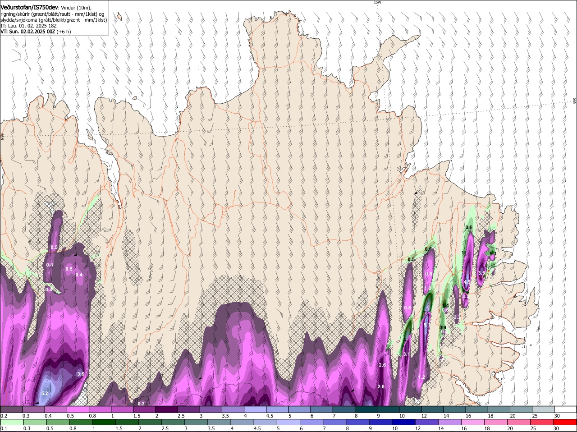Pick the 6 slate-blue swatch, upper legend row
Viewport: 577px width, 432px height.
click(321, 409)
